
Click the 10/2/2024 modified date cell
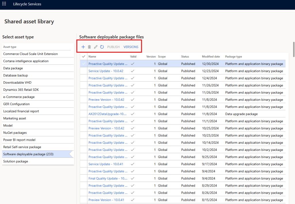coord(209,150)
